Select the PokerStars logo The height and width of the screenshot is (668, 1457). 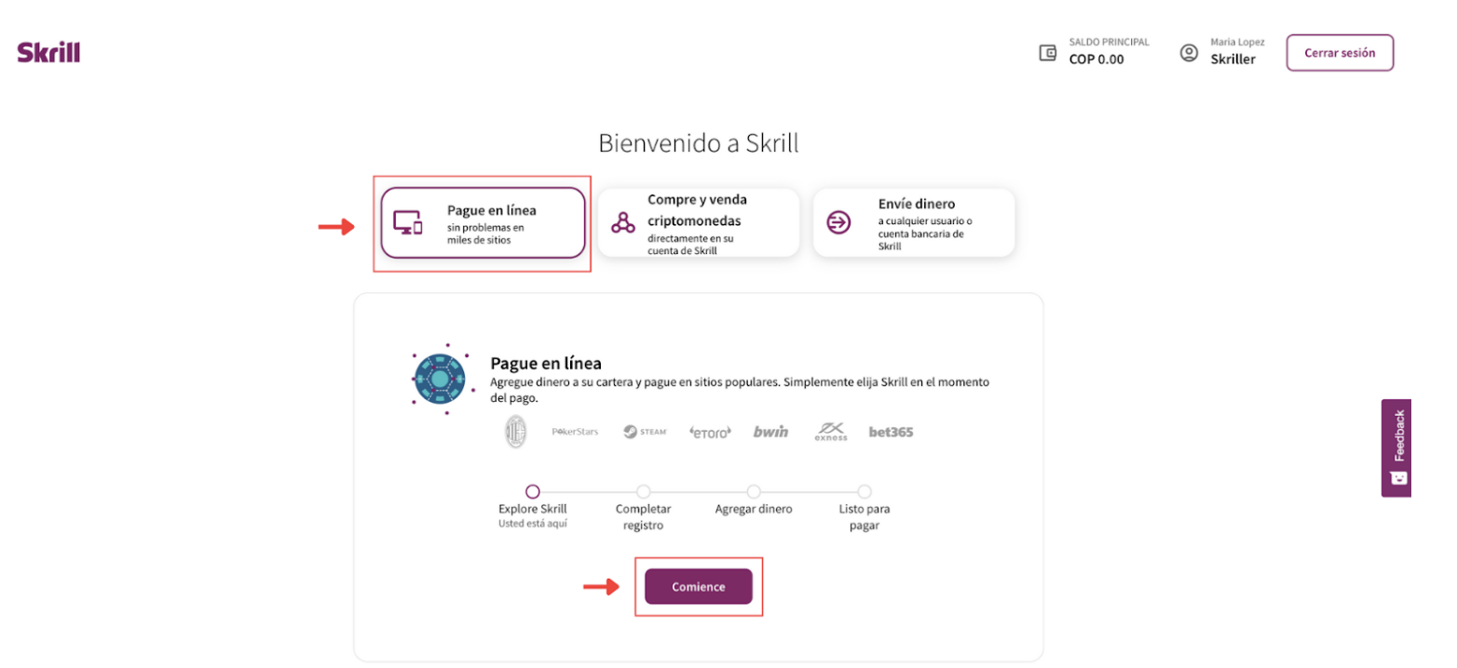click(x=575, y=431)
